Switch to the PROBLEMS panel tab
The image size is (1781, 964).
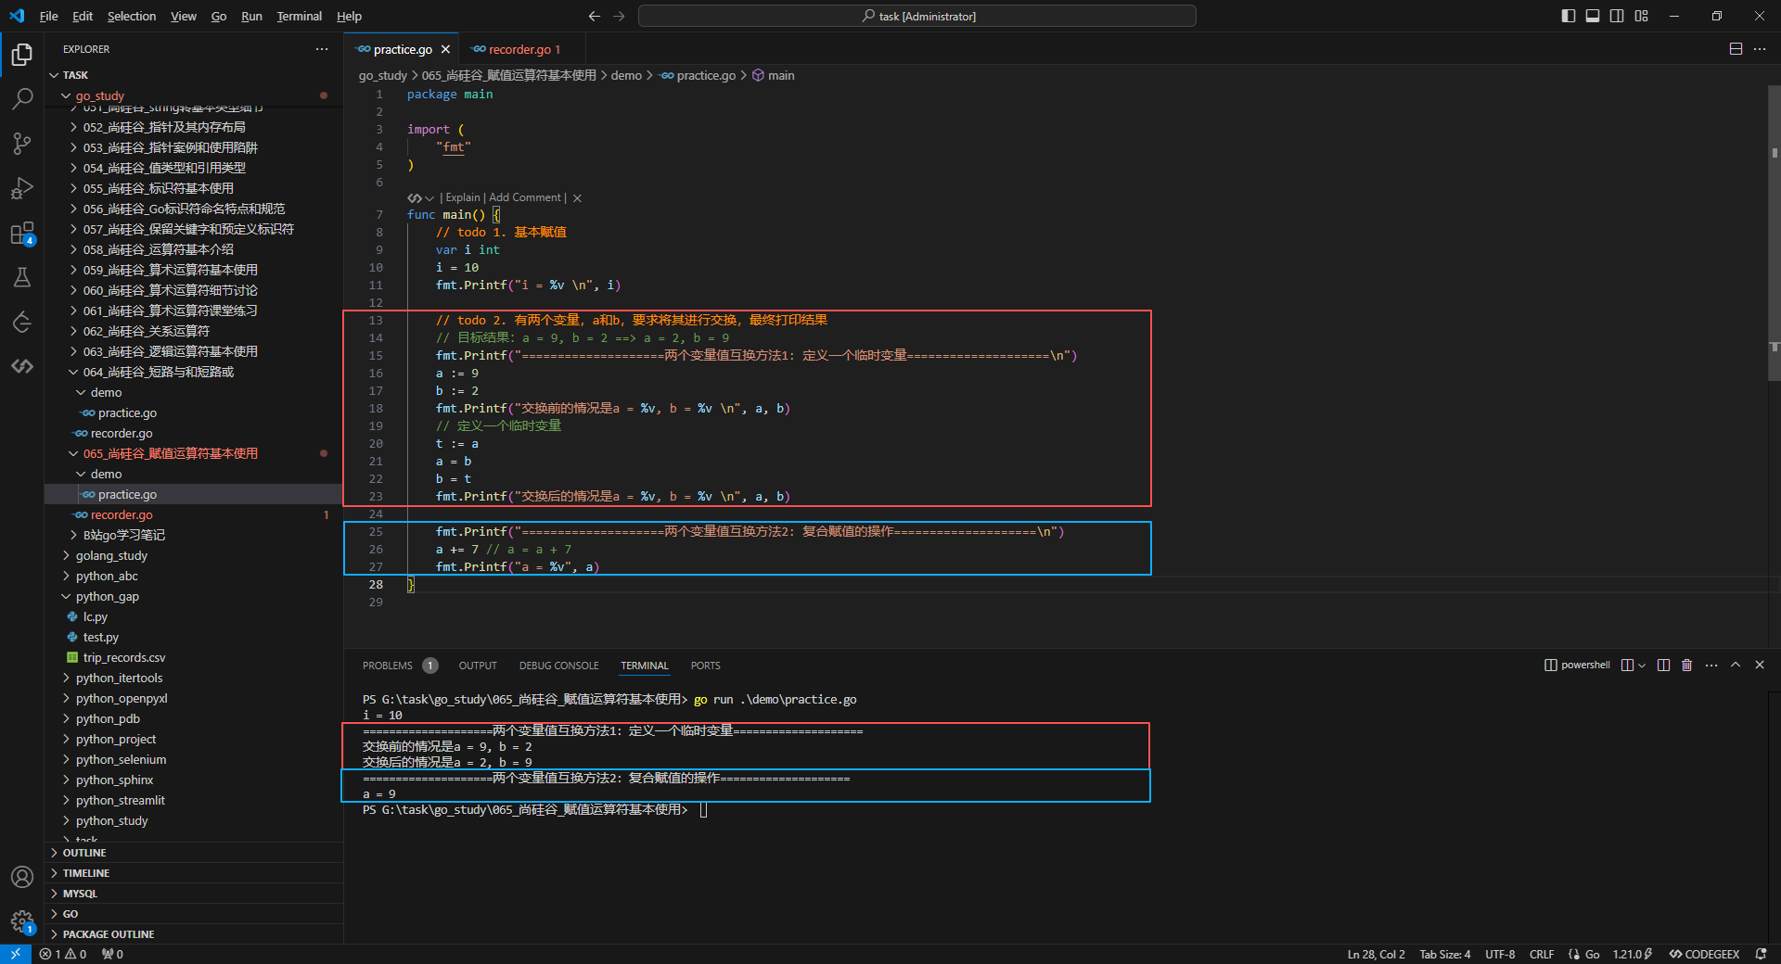tap(400, 666)
